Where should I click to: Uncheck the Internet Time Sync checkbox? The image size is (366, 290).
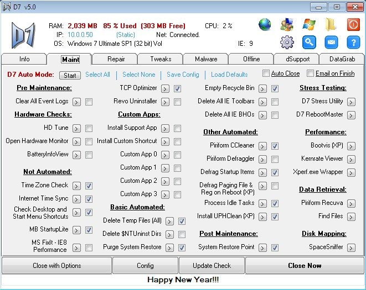click(x=89, y=199)
